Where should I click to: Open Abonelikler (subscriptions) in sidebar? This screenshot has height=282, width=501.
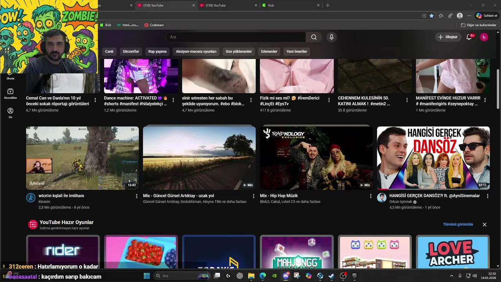(x=11, y=94)
